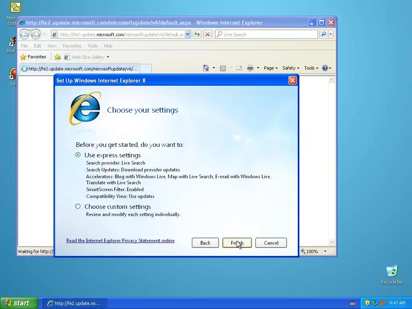Expand the zoom level dropdown arrow
This screenshot has height=309, width=412.
tap(325, 251)
